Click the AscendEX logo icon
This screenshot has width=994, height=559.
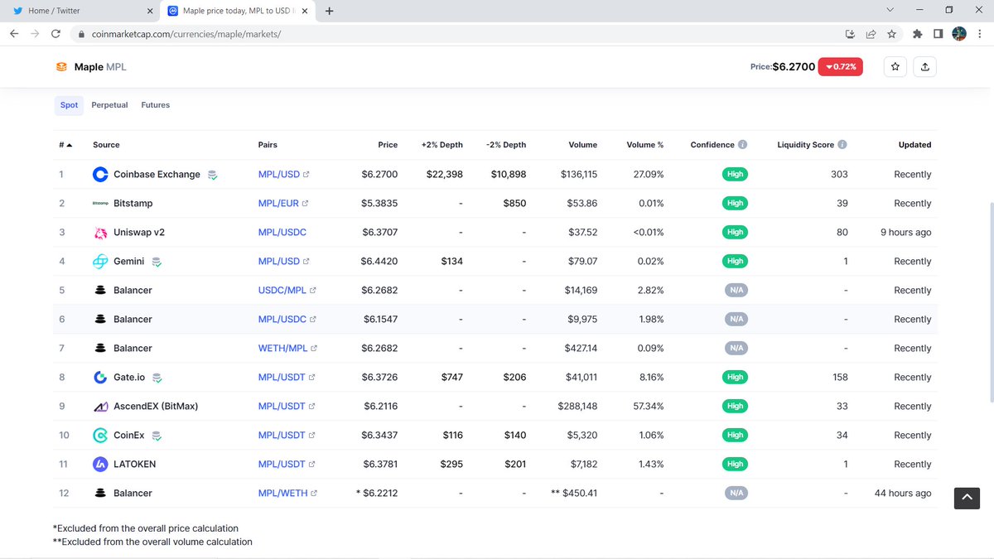(x=100, y=407)
